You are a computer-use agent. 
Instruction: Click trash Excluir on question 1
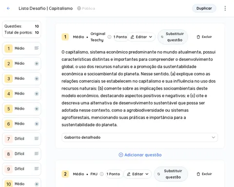click(204, 37)
